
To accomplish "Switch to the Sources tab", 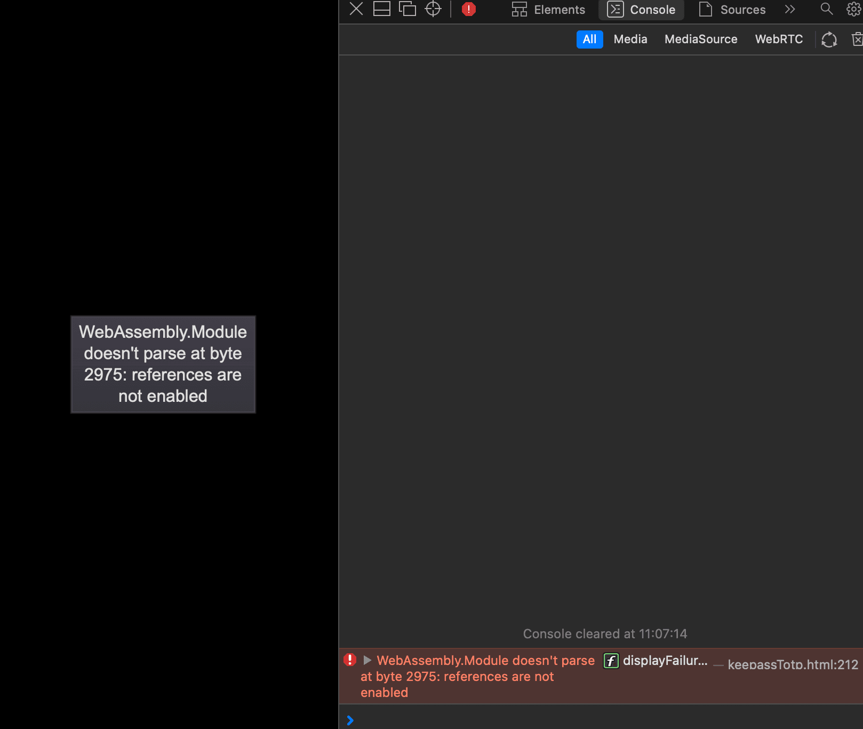I will pos(741,9).
